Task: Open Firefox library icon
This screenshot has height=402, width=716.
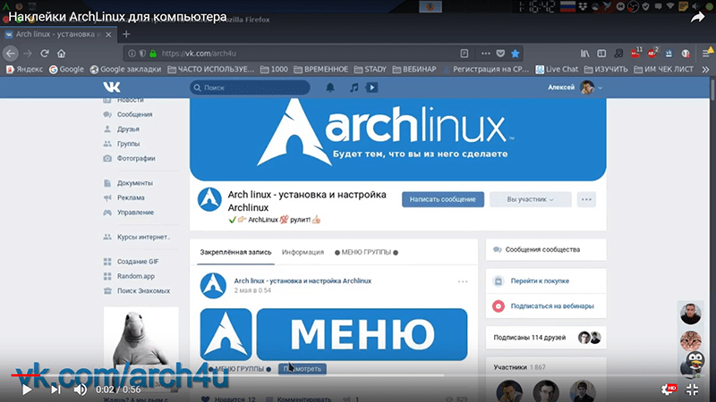Action: tap(585, 54)
